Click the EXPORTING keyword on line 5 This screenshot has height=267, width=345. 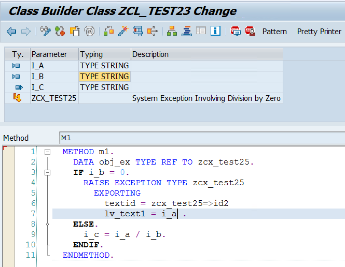point(117,194)
